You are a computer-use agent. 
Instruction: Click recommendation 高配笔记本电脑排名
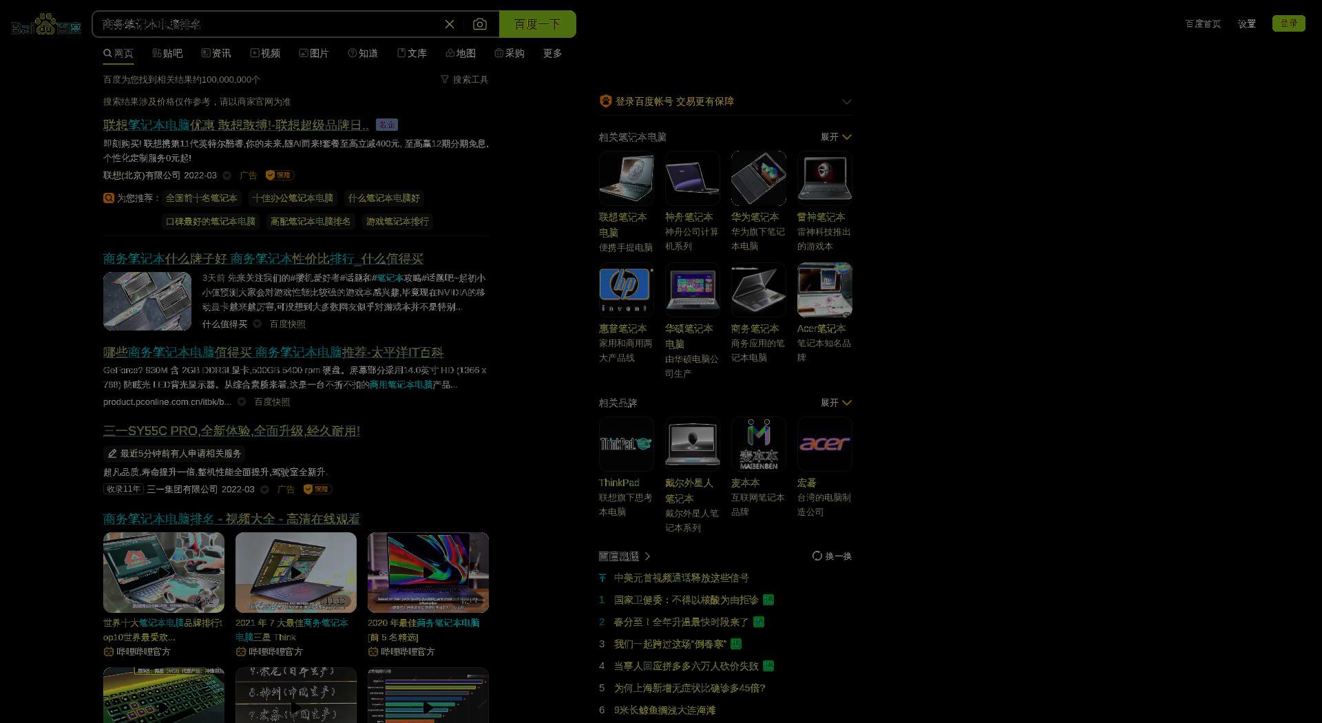click(x=311, y=222)
